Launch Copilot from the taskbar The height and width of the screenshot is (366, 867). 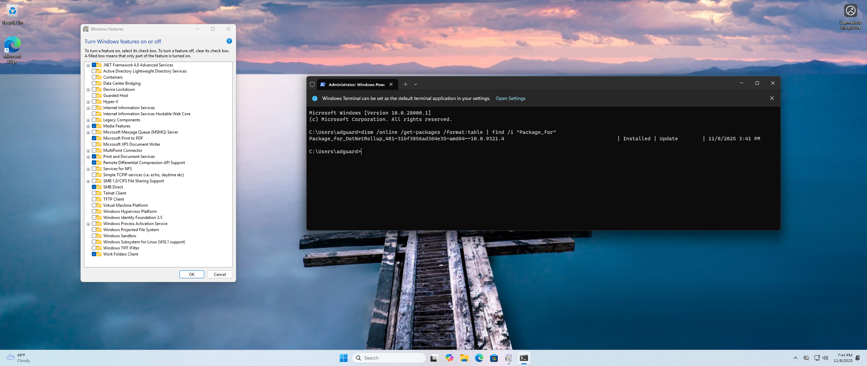point(449,358)
